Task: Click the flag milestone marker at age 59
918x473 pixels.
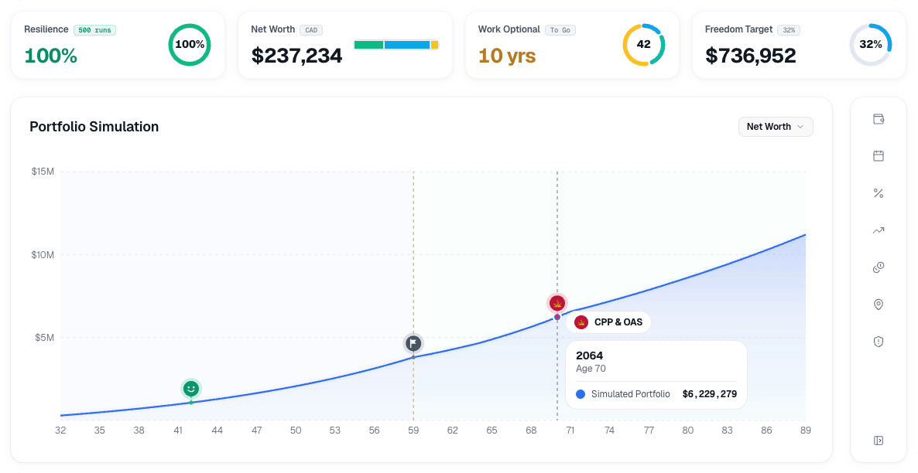Action: 413,342
